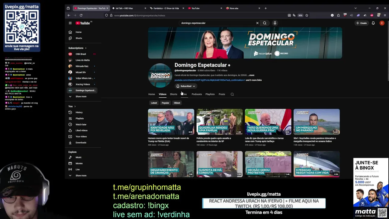Select the Oldest filter chip
Screen dimensions: 389x219
pyautogui.click(x=177, y=103)
